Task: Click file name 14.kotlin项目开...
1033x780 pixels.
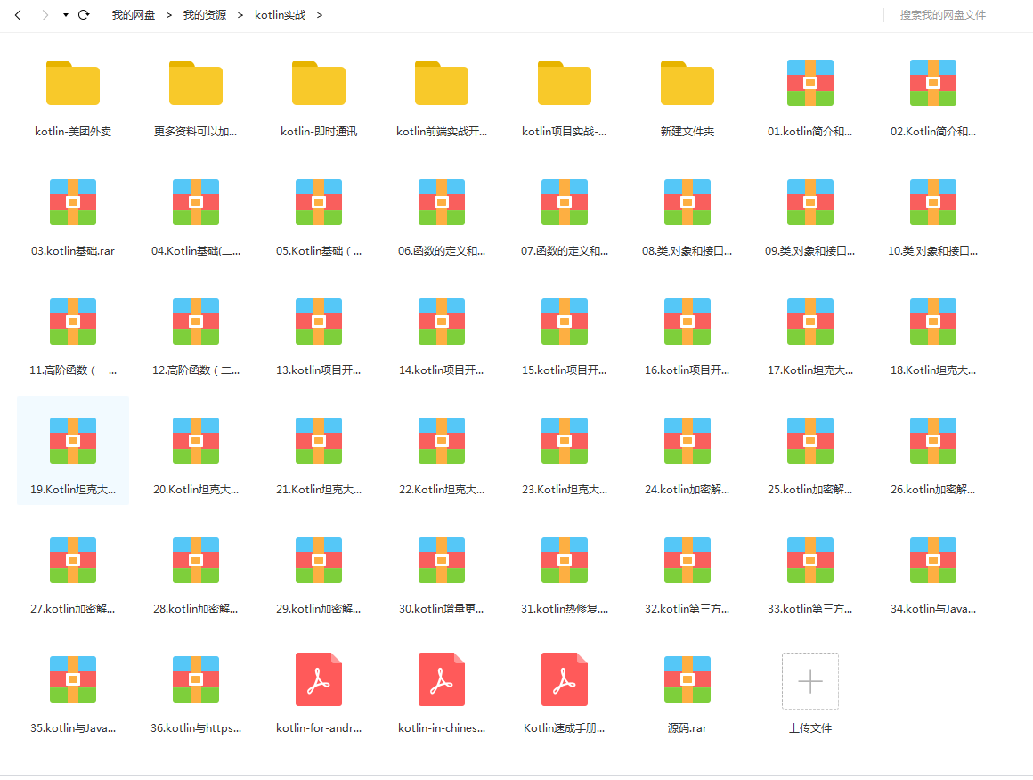Action: tap(442, 370)
